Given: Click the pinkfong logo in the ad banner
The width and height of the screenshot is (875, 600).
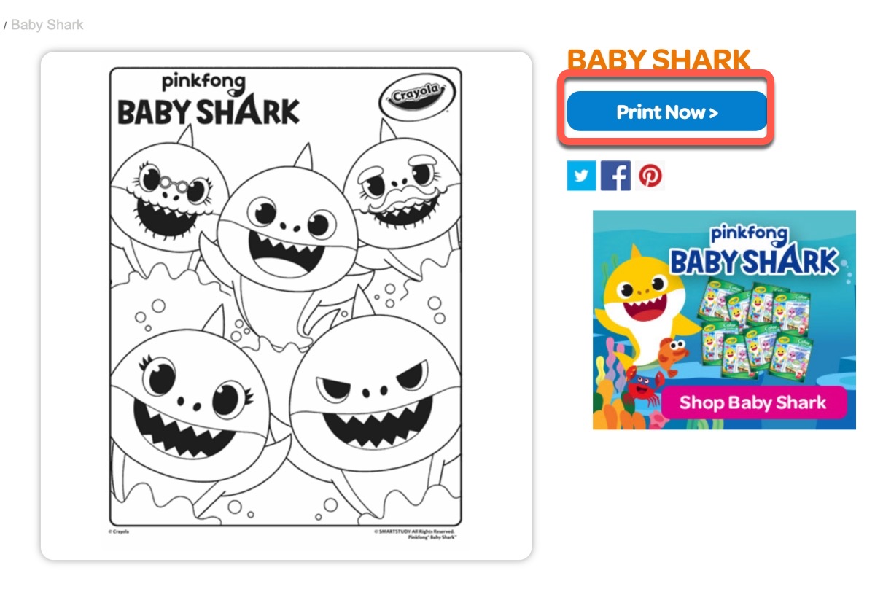Looking at the screenshot, I should click(749, 235).
